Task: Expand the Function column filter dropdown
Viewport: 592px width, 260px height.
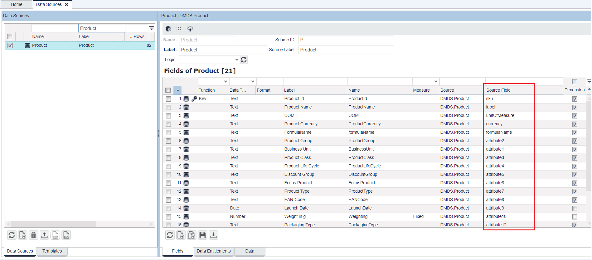Action: click(226, 82)
